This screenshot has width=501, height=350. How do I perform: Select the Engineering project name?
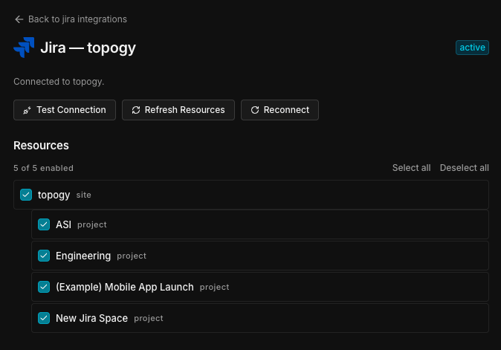(x=83, y=256)
